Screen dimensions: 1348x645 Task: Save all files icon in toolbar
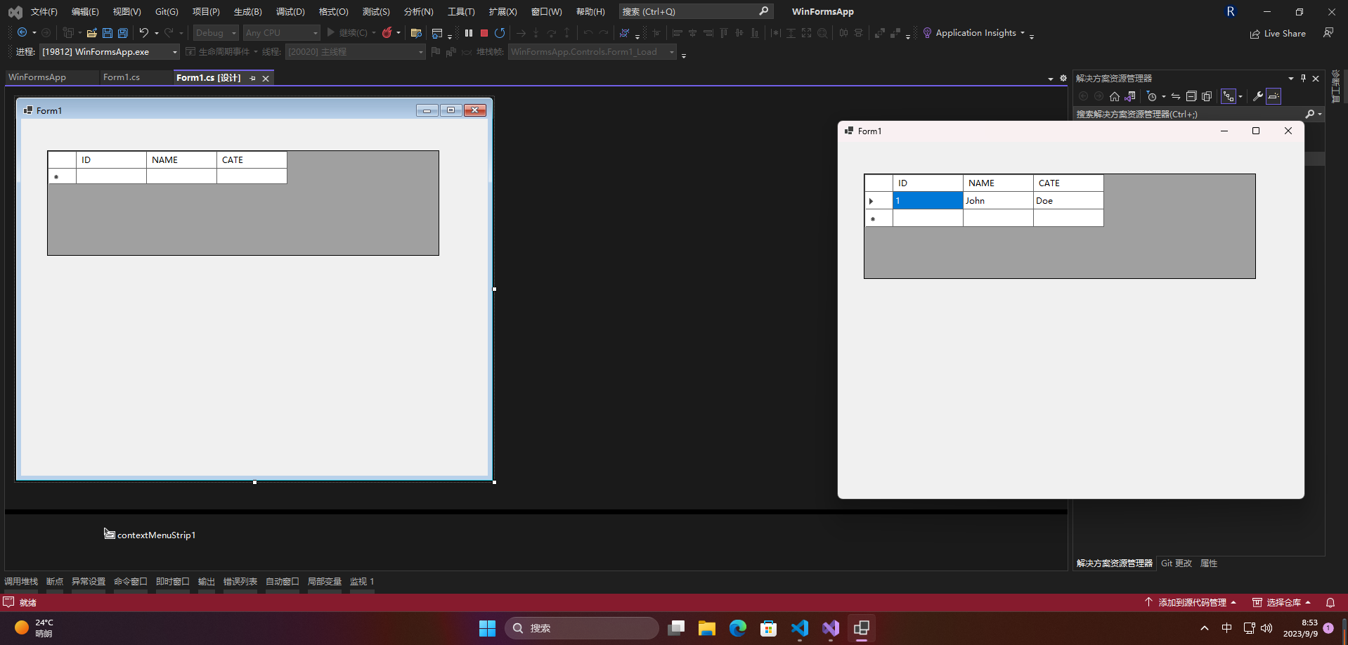[123, 33]
